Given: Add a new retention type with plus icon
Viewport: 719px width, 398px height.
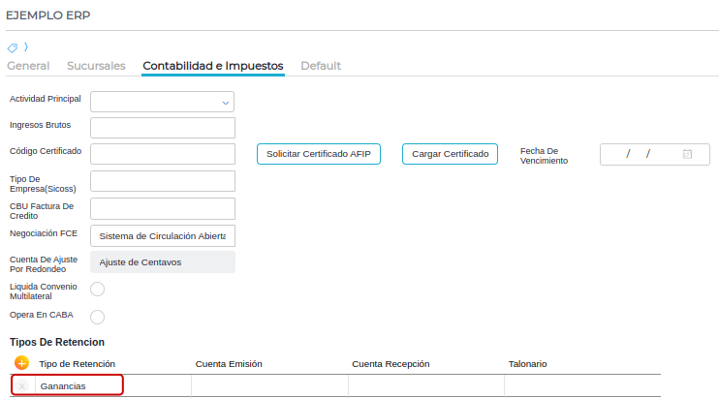Looking at the screenshot, I should [21, 363].
